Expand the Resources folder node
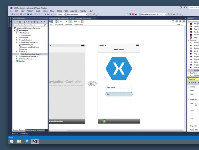199x150 pixels. click(x=17, y=38)
